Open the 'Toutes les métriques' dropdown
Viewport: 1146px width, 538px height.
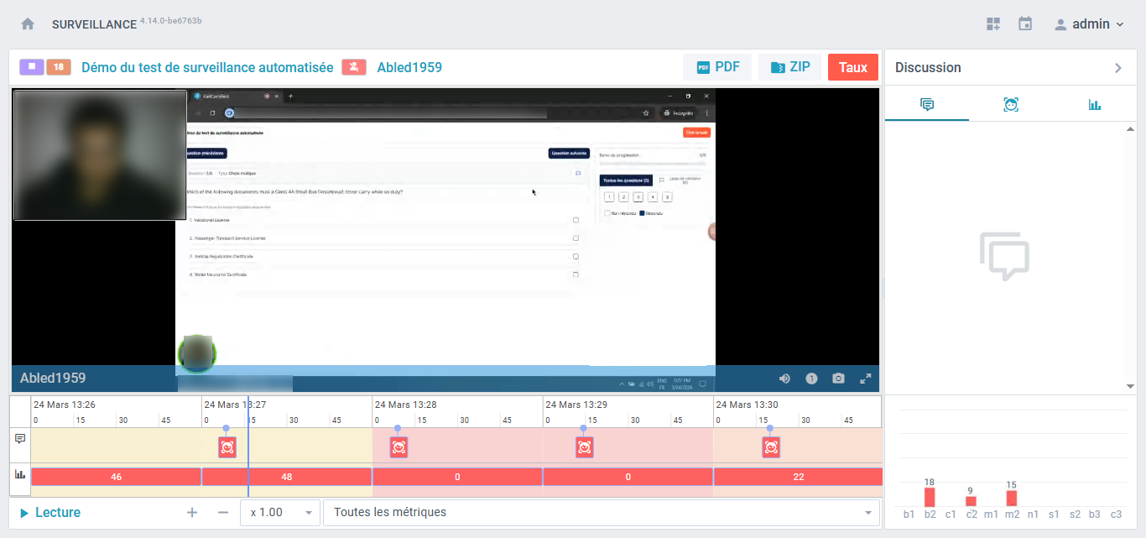602,513
